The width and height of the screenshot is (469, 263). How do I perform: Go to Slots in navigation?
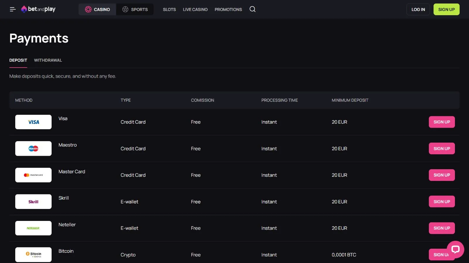coord(169,9)
